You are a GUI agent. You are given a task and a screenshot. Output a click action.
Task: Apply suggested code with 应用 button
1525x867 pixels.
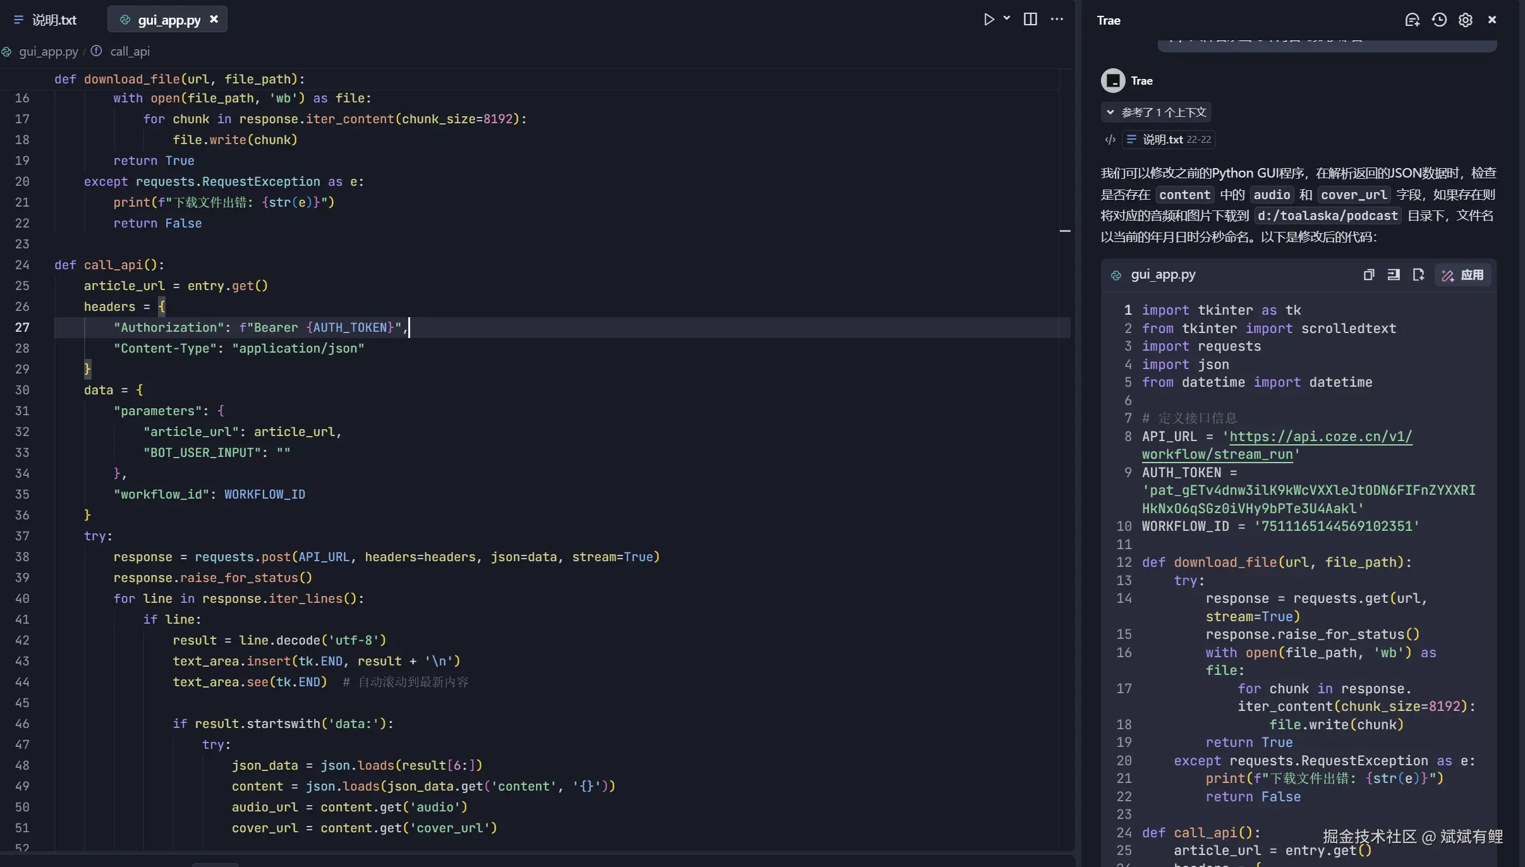tap(1463, 275)
